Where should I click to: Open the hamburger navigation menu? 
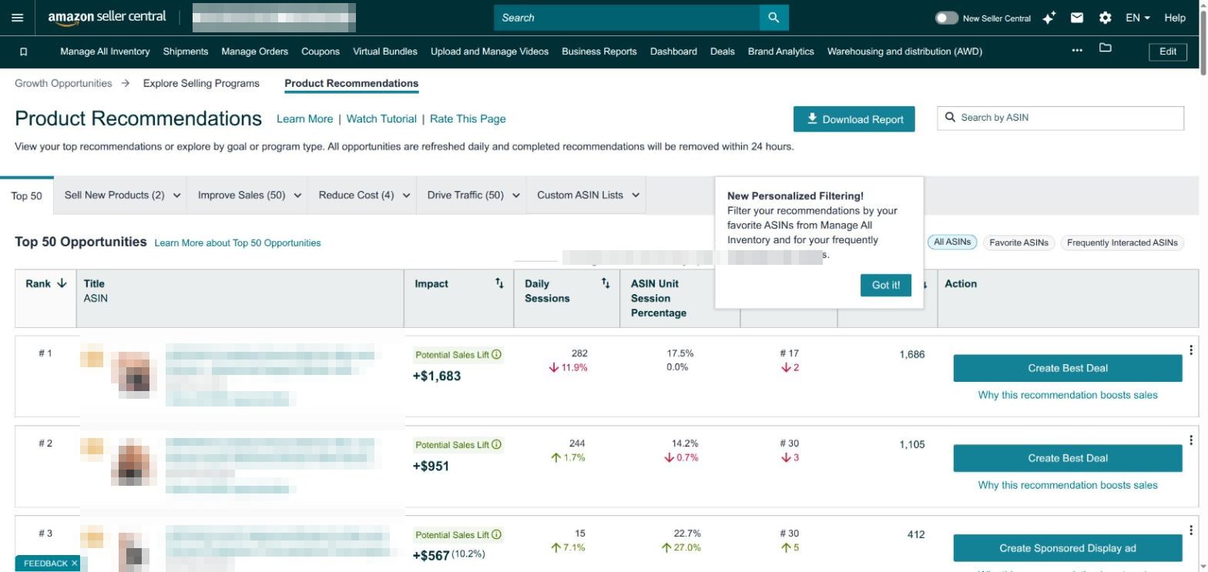click(x=18, y=18)
